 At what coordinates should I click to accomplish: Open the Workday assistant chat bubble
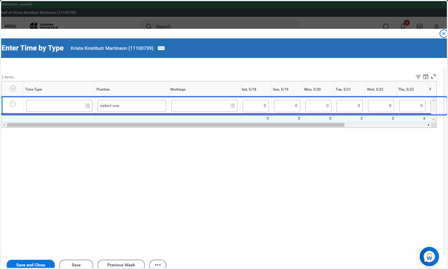point(429,256)
